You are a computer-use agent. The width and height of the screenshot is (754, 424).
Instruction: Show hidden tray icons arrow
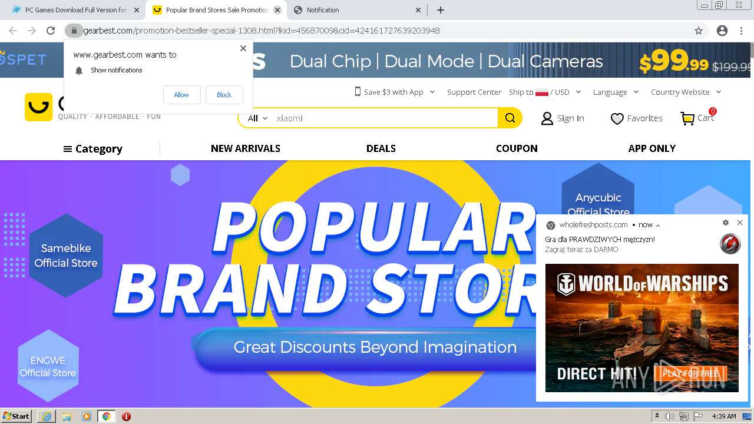point(657,416)
